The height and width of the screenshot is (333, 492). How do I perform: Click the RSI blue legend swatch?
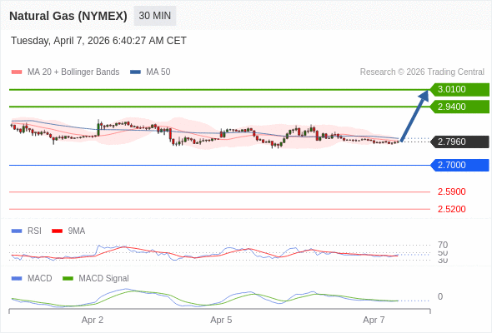click(17, 231)
